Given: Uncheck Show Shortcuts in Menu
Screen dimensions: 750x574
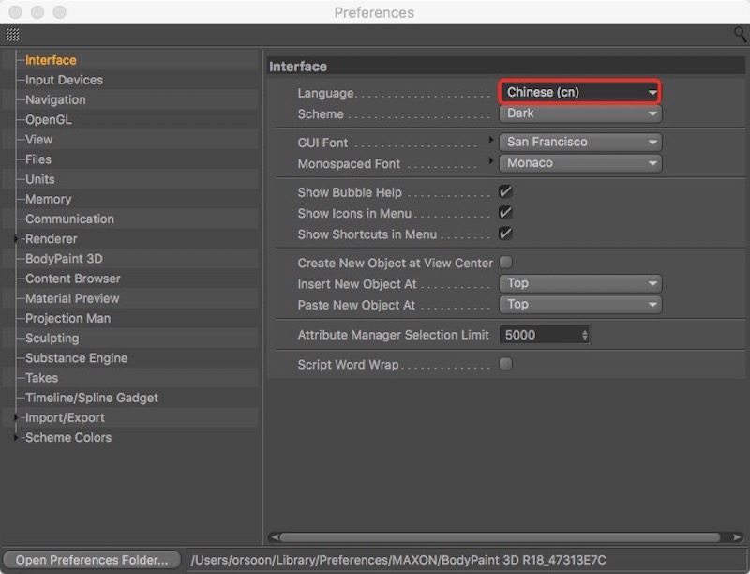Looking at the screenshot, I should (505, 234).
